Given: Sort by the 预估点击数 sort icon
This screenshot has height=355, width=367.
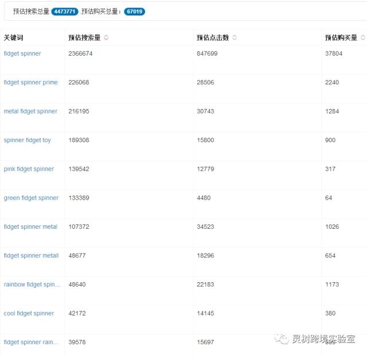Looking at the screenshot, I should coord(235,37).
